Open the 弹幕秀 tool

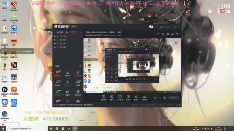click(x=68, y=93)
